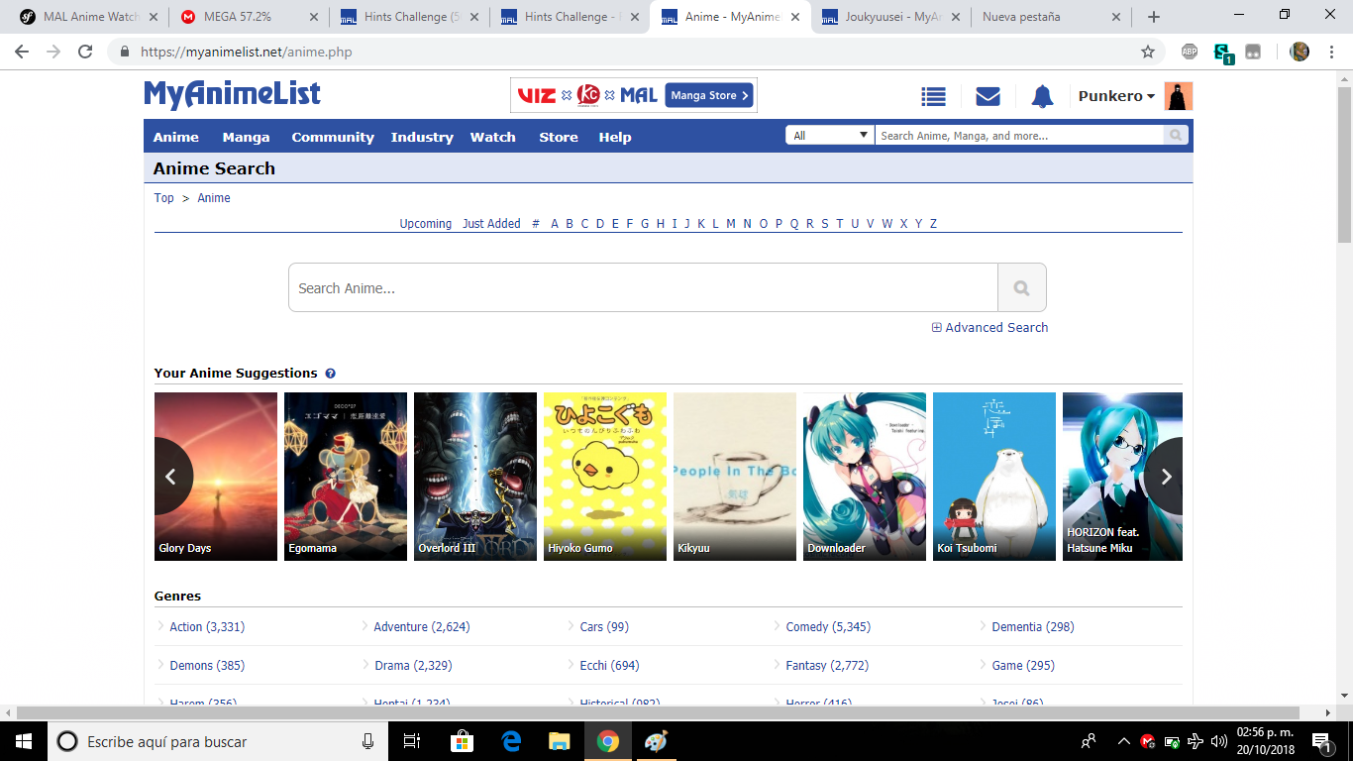Switch to the Nueva pestaña tab
The height and width of the screenshot is (761, 1353).
coord(1050,17)
